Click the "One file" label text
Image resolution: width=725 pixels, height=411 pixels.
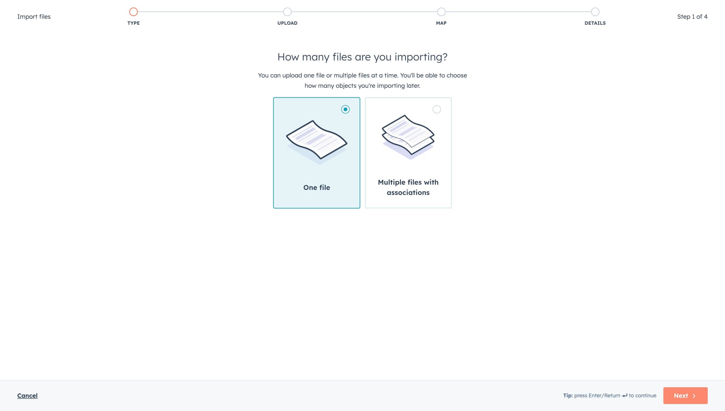point(316,187)
